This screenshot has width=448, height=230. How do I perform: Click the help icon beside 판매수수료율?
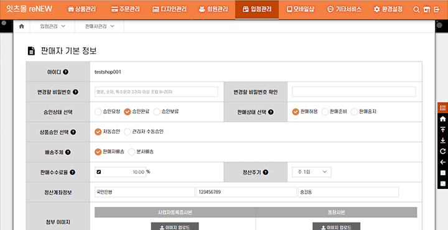point(73,172)
